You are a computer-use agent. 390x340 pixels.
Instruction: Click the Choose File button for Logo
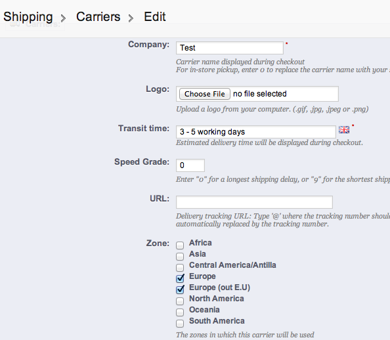click(205, 94)
